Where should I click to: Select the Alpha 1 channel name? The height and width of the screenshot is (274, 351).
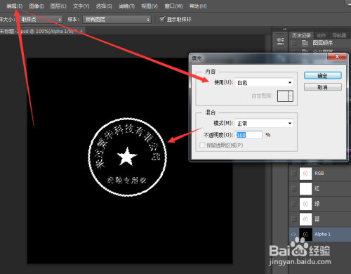coord(323,234)
